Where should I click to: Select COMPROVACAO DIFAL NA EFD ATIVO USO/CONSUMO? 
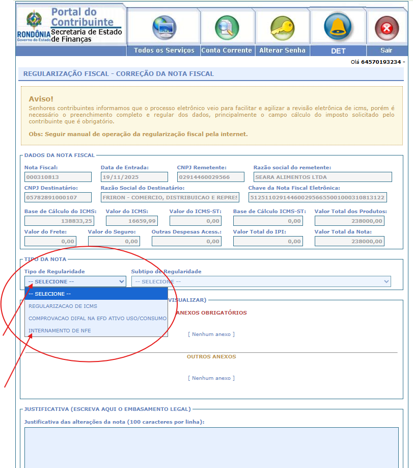coord(97,319)
